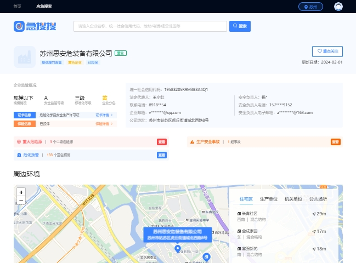
Task: Zoom out the map with minus button
Action: point(21,201)
